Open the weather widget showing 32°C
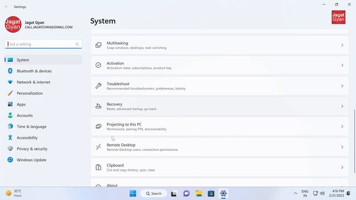The height and width of the screenshot is (200, 356). click(14, 193)
